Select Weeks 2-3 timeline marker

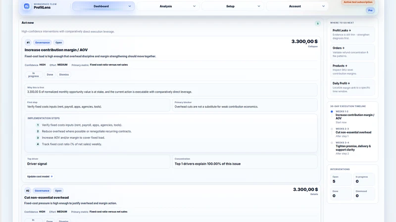(332, 129)
